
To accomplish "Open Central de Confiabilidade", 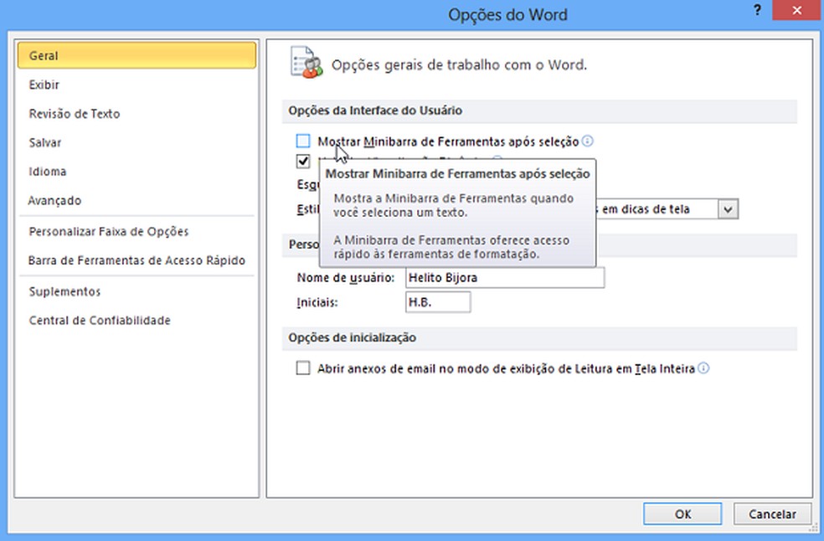I will (100, 320).
